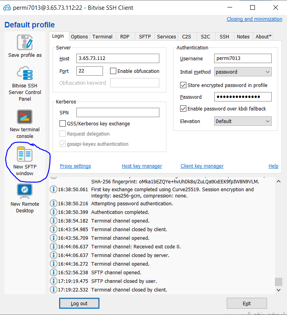Viewport: 287px width, 315px height.
Task: Open Bitvise SSH Server Control Panel
Action: [x=25, y=84]
